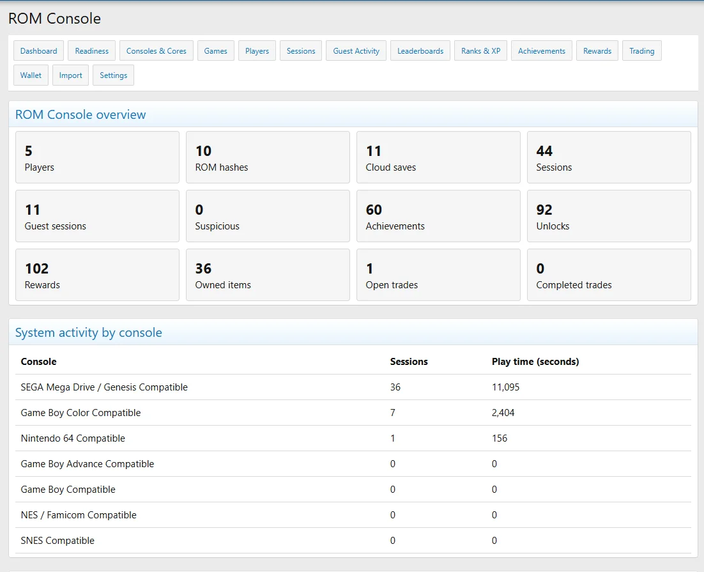Switch to Ranks & XP tab
This screenshot has width=704, height=572.
point(481,50)
